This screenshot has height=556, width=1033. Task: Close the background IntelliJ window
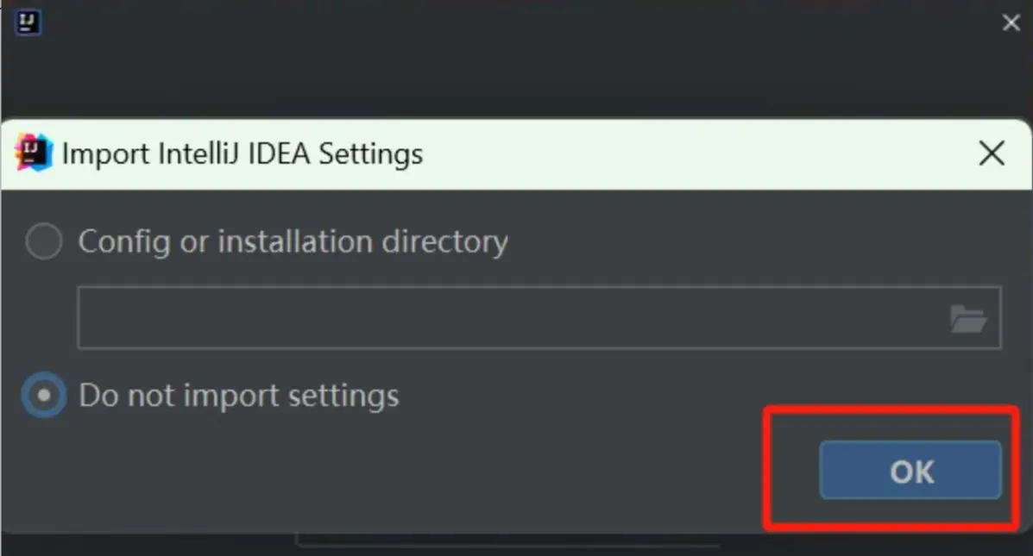(1011, 23)
